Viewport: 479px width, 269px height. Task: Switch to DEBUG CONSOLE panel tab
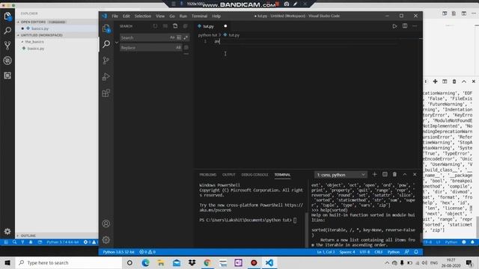tap(254, 175)
